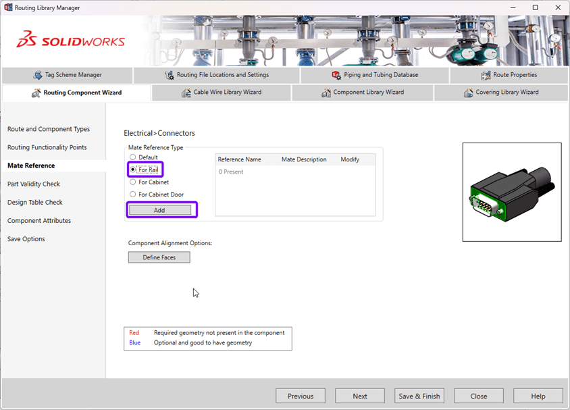Go back with the Previous button
570x410 pixels.
tap(301, 396)
